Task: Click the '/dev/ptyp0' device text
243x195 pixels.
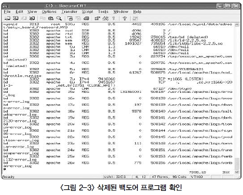Action: 180,89
